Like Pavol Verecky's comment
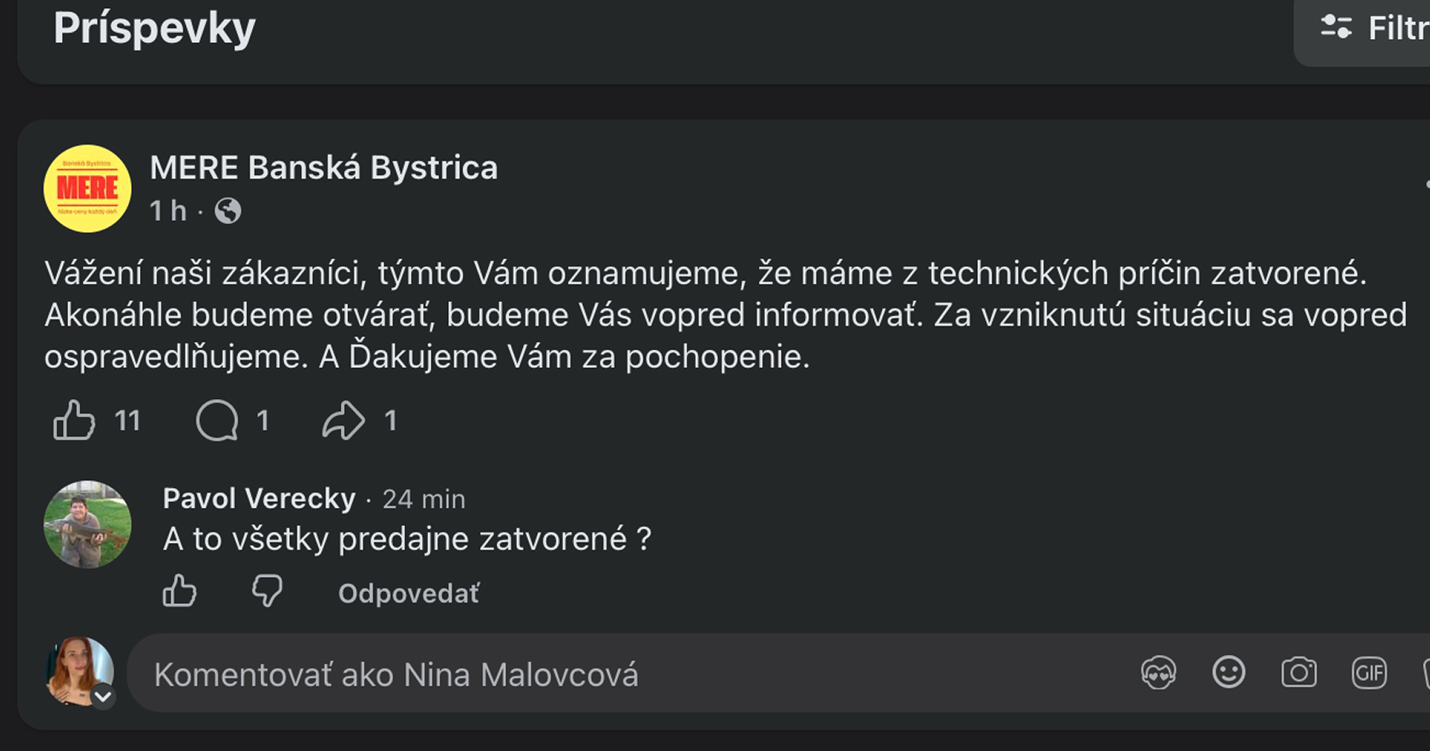Viewport: 1430px width, 751px height. click(x=180, y=591)
